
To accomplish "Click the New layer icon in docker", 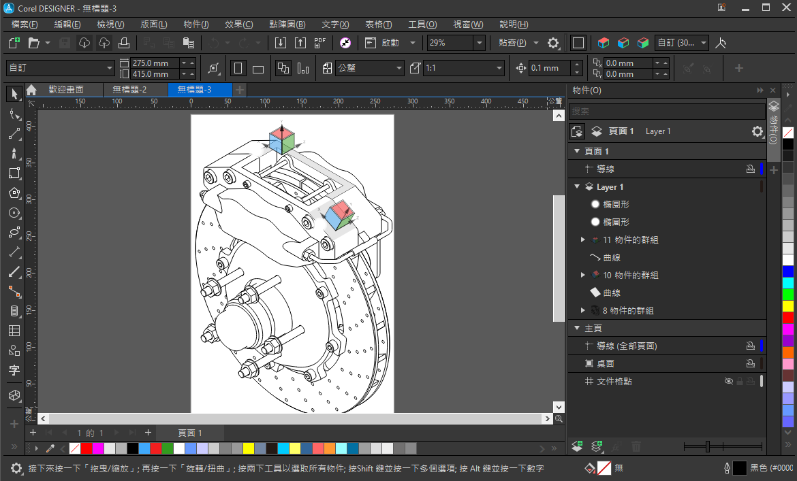I will (x=577, y=446).
